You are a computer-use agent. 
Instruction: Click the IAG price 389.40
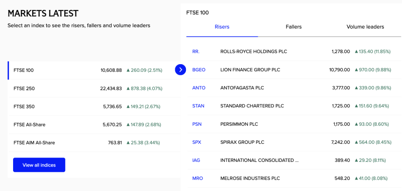(342, 160)
